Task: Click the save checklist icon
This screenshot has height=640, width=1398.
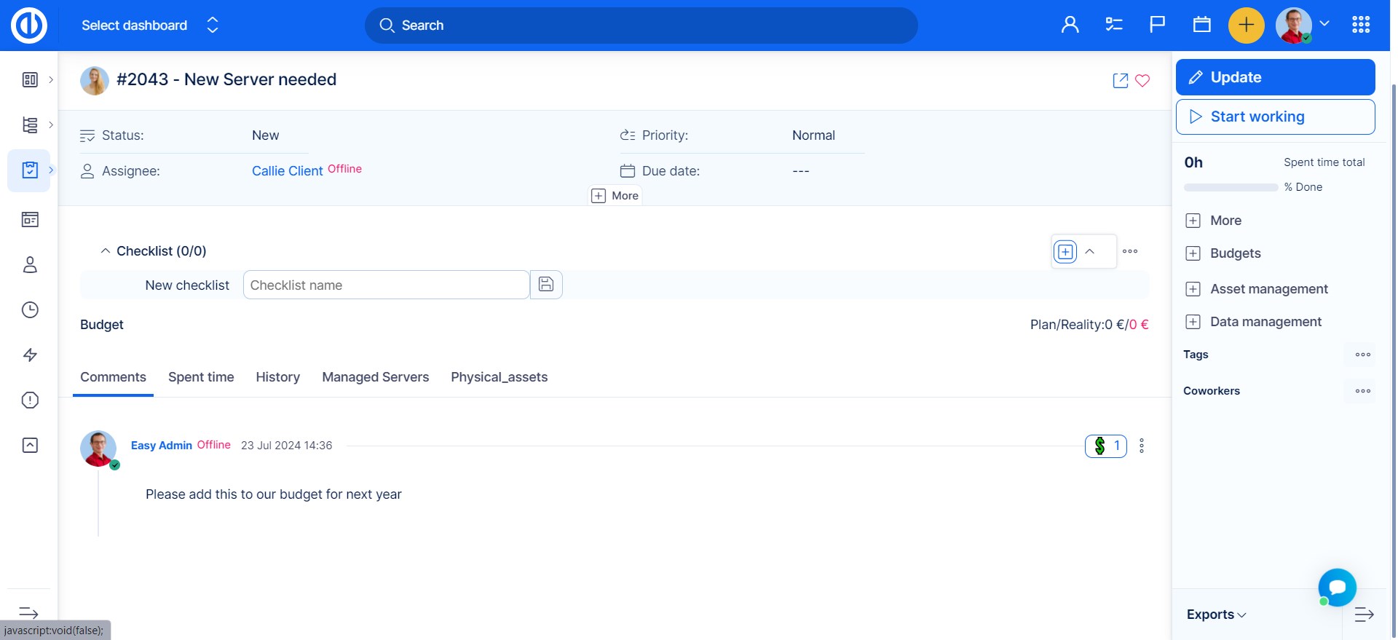Action: click(x=546, y=285)
